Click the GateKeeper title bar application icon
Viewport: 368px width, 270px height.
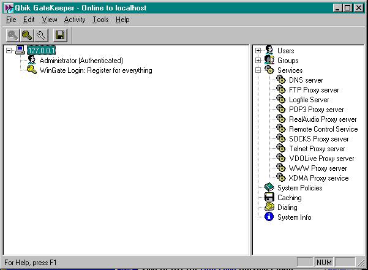tap(9, 8)
